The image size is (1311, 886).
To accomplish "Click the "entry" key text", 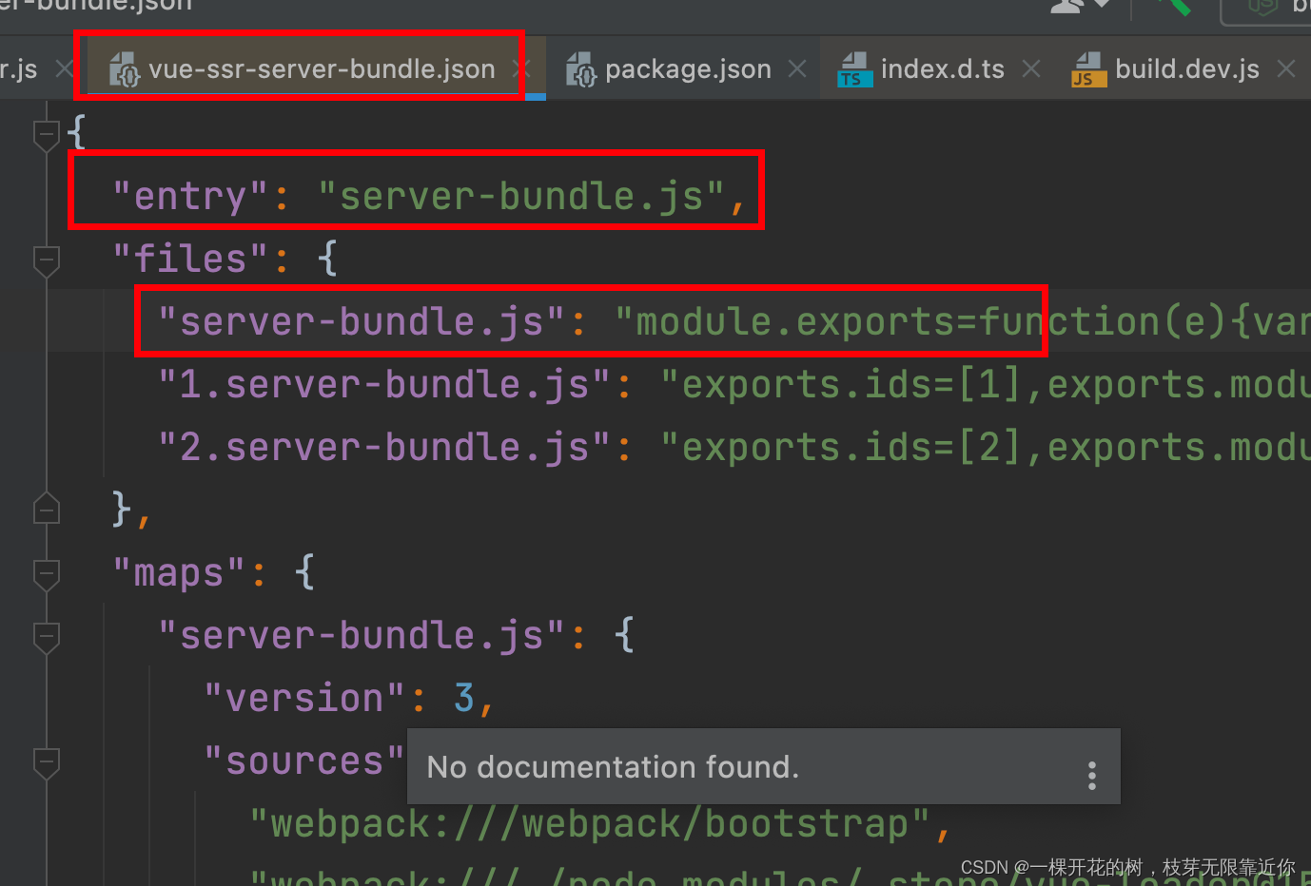I will [x=190, y=196].
